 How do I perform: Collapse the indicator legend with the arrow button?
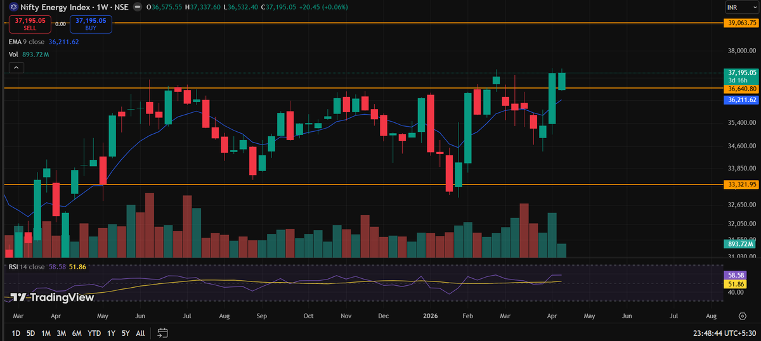point(15,67)
